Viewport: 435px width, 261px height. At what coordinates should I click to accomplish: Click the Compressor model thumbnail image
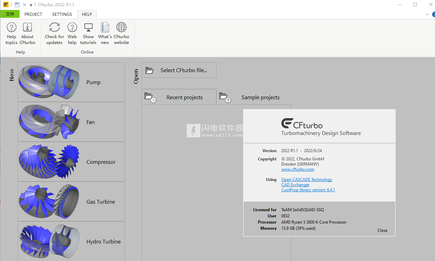[x=49, y=162]
